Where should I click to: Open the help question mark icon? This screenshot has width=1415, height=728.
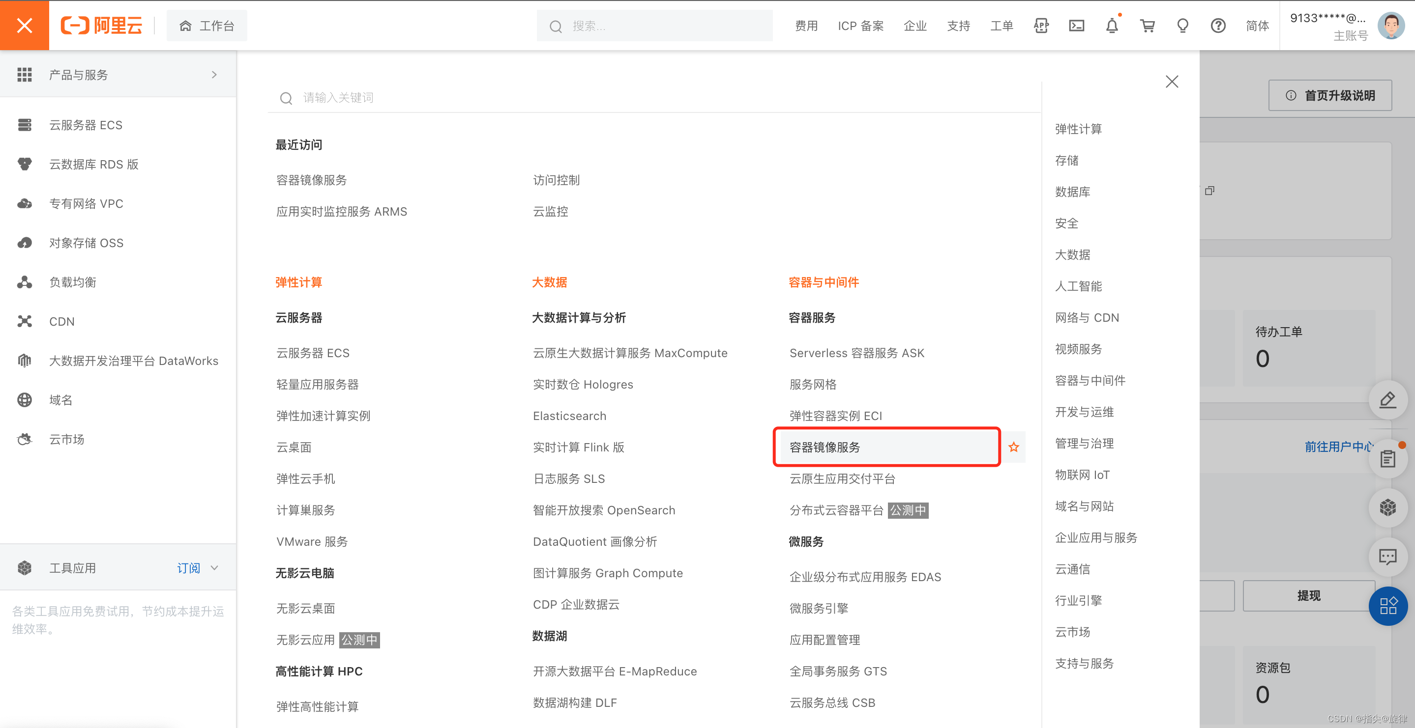pyautogui.click(x=1218, y=25)
